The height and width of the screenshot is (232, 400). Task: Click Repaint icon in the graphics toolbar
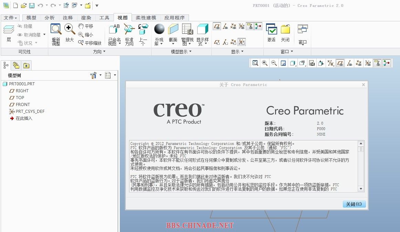(283, 63)
